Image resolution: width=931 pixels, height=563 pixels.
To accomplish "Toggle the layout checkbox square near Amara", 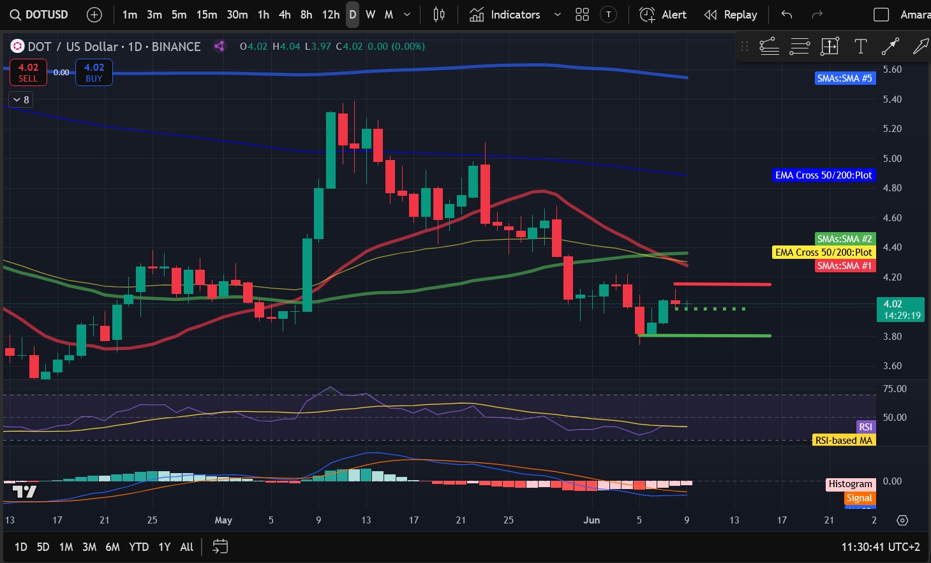I will pyautogui.click(x=881, y=15).
